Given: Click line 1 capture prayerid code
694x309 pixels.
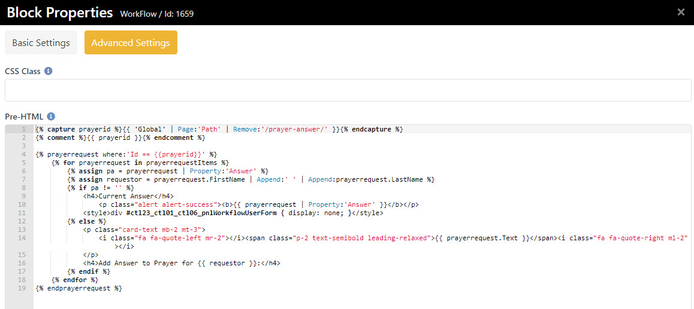Looking at the screenshot, I should 219,129.
